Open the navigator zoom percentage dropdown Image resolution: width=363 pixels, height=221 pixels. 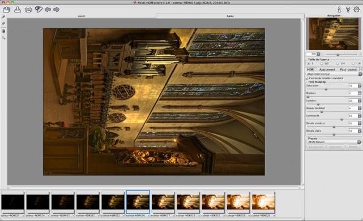[318, 54]
